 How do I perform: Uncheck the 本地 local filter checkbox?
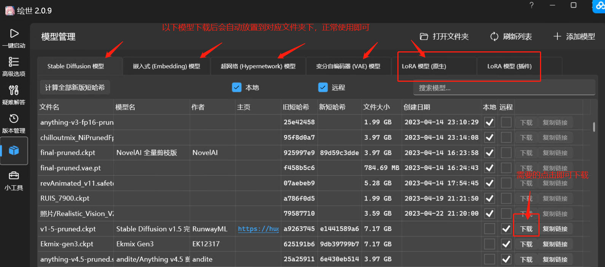237,87
